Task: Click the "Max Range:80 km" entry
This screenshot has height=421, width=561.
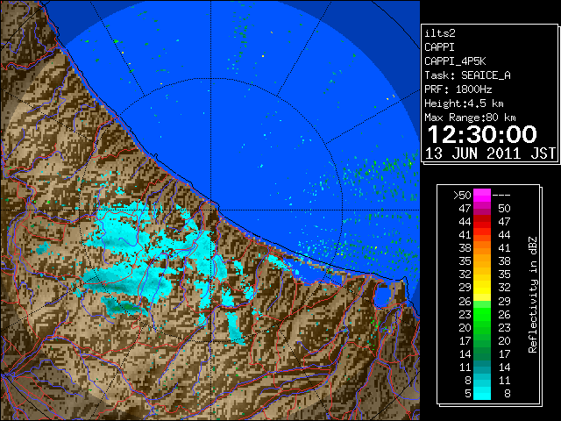Action: [x=470, y=118]
